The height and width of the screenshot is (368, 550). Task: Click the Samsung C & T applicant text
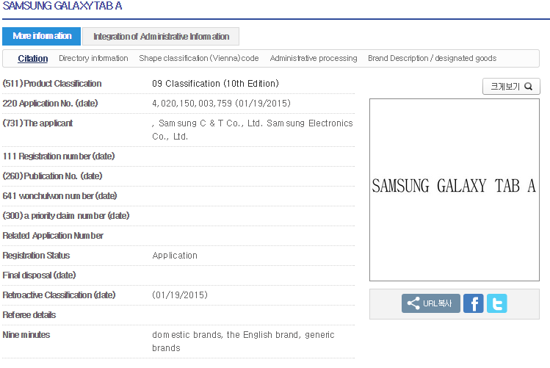[252, 130]
